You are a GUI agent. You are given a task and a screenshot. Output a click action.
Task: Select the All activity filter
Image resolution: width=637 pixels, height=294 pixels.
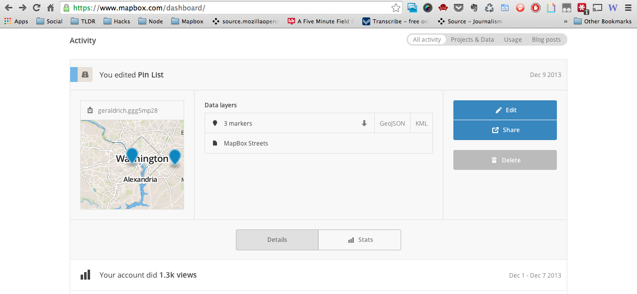[427, 40]
